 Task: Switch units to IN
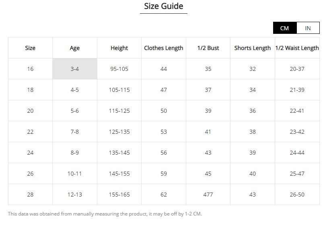click(x=308, y=28)
